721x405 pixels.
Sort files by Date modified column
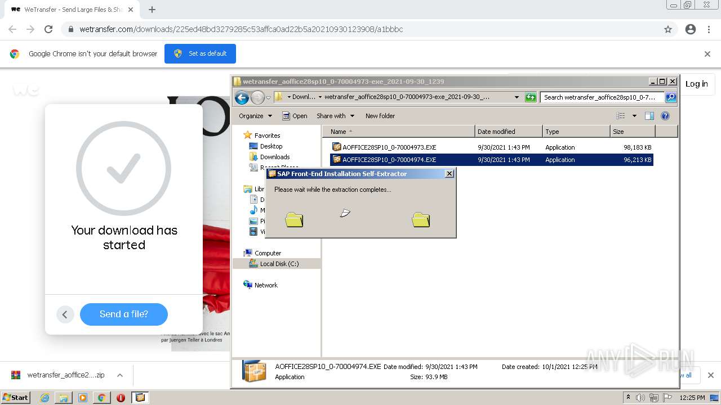[x=509, y=132]
